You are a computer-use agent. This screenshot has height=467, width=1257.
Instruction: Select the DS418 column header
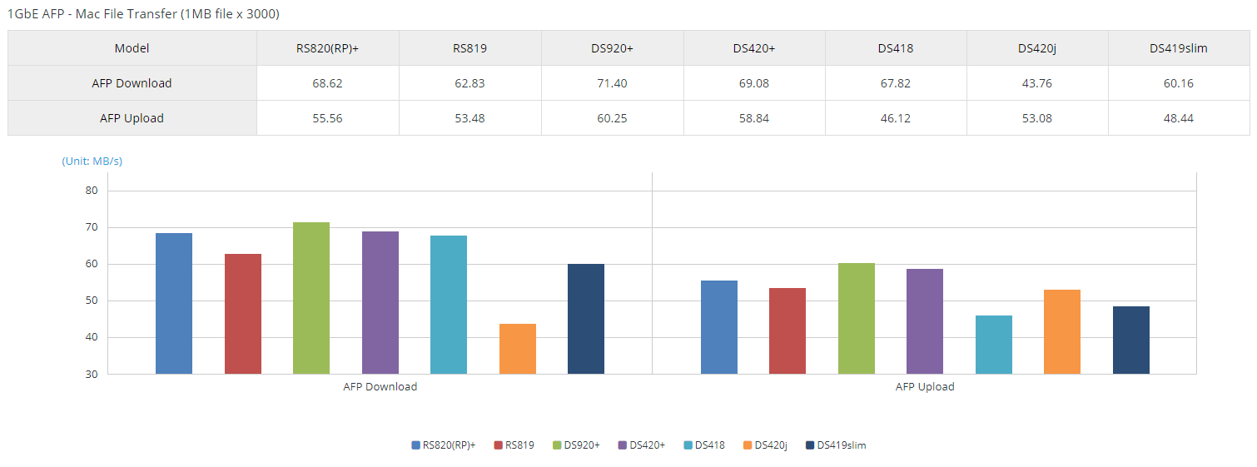(x=896, y=48)
